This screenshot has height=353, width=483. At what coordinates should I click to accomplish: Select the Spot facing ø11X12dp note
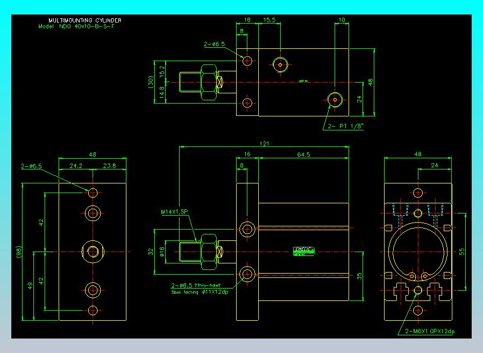[200, 292]
